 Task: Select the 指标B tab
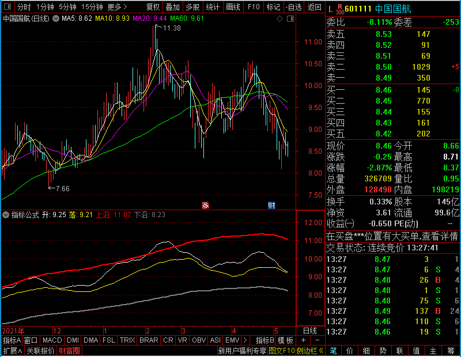[265, 340]
